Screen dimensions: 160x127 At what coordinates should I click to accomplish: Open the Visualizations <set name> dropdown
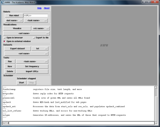click(26, 33)
